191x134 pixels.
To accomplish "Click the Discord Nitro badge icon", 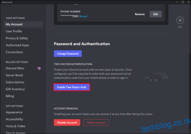I will [39, 68].
